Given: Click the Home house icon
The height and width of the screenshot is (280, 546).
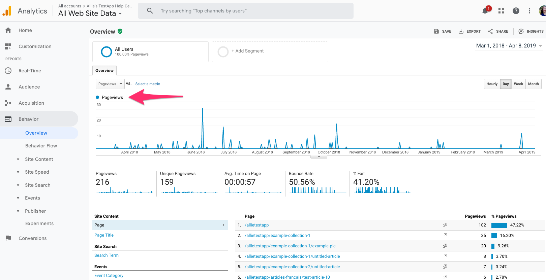Looking at the screenshot, I should [8, 30].
